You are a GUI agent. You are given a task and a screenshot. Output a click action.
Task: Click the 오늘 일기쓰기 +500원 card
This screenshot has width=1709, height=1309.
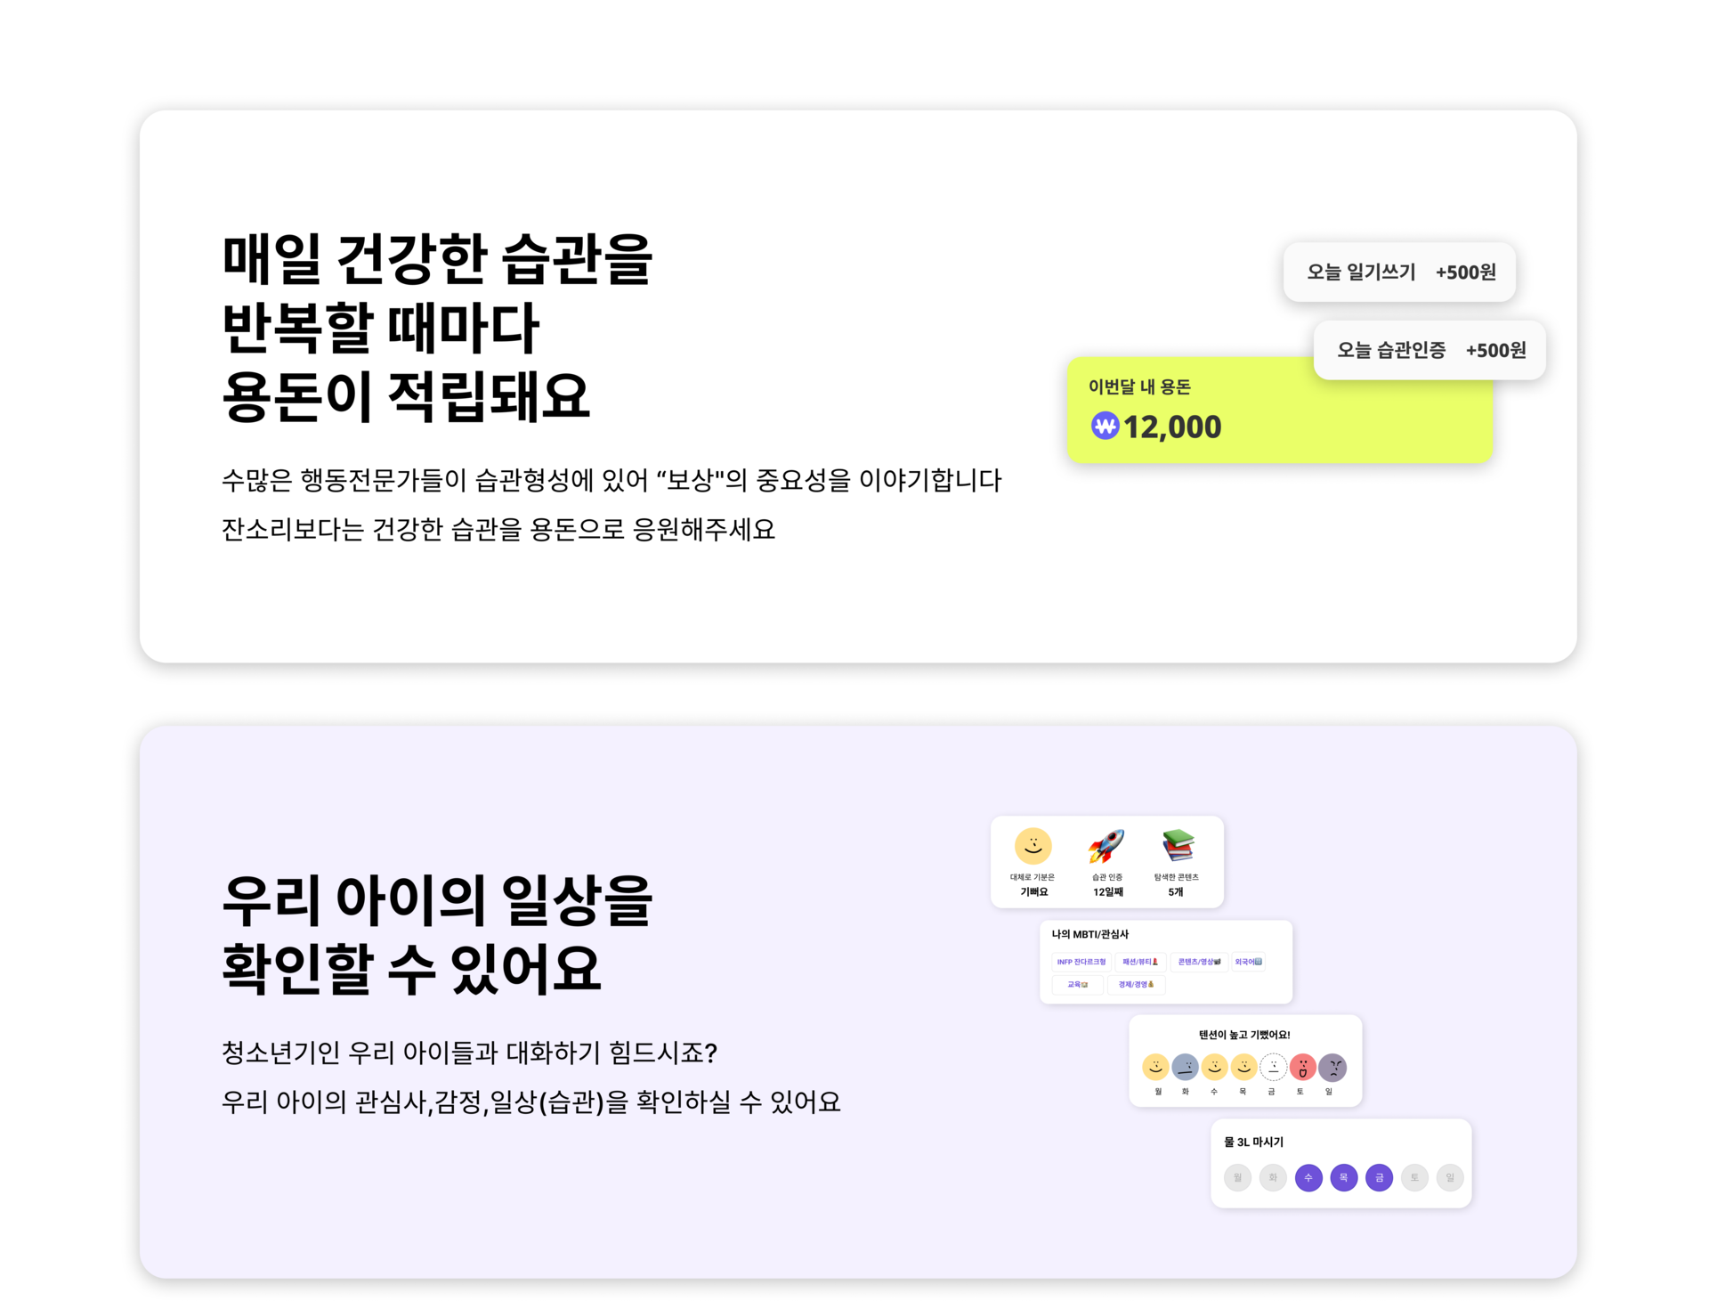pyautogui.click(x=1400, y=272)
